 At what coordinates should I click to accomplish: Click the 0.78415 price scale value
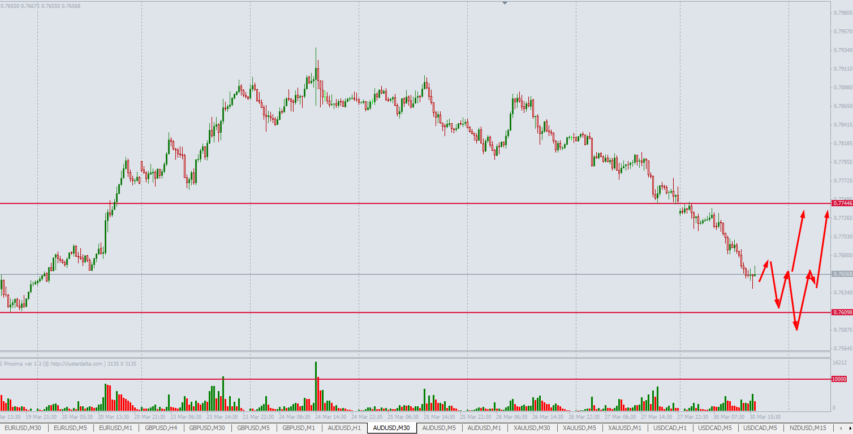pos(842,124)
